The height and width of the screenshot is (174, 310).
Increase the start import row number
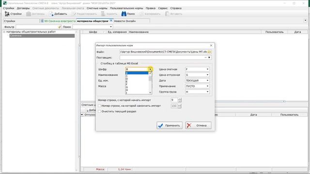point(180,99)
